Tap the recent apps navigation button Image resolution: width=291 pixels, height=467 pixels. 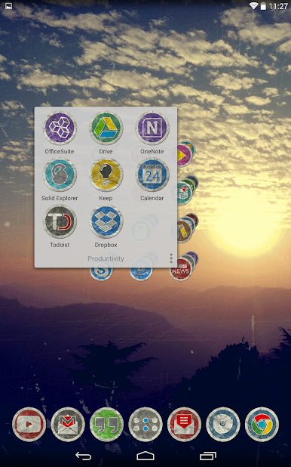pyautogui.click(x=208, y=456)
